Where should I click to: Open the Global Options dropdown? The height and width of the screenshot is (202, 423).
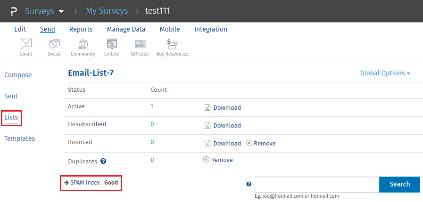pyautogui.click(x=385, y=73)
